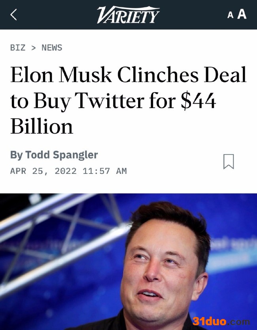257x330 pixels.
Task: Open the BIZ section breadcrumb
Action: click(18, 48)
